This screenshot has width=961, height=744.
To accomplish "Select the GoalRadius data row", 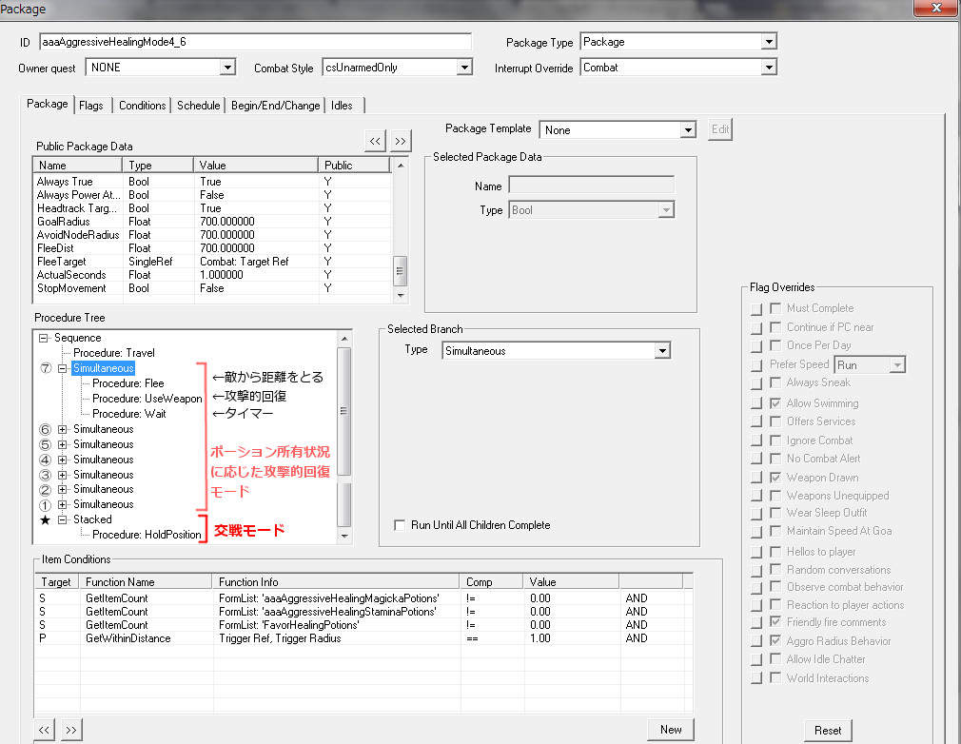I will 213,222.
